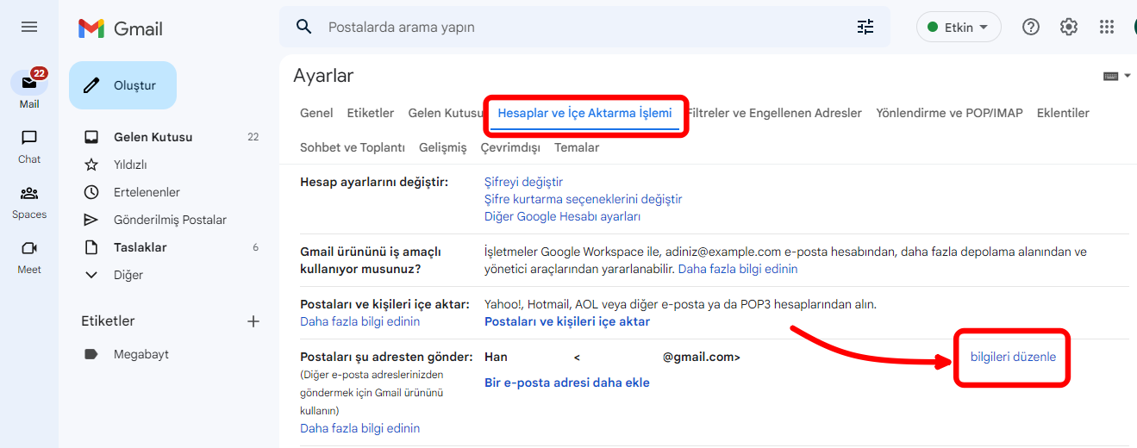This screenshot has width=1137, height=448.
Task: Click the Mail icon in sidebar
Action: pos(29,84)
